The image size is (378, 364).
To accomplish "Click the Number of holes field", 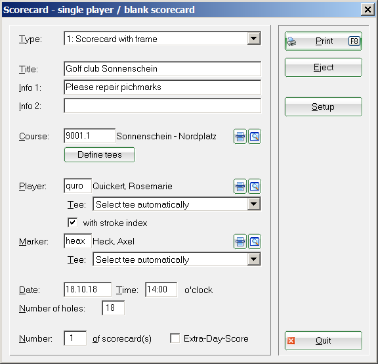I will [x=113, y=307].
